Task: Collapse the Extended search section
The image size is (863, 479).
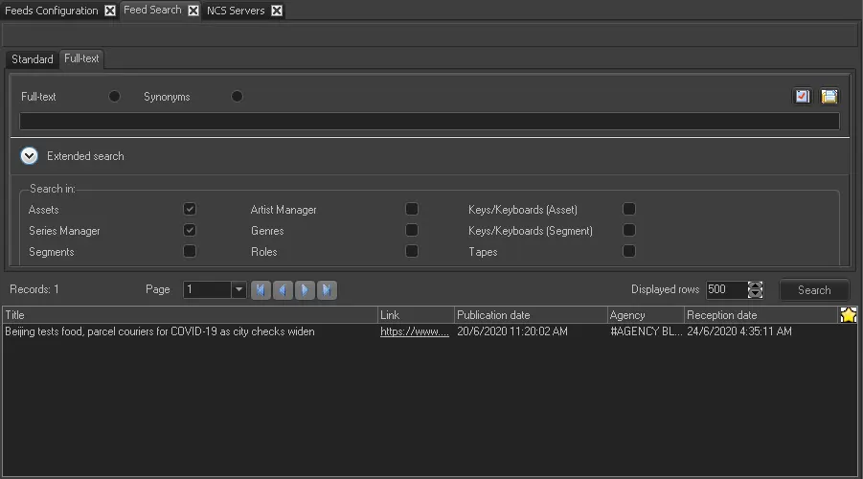Action: [30, 156]
